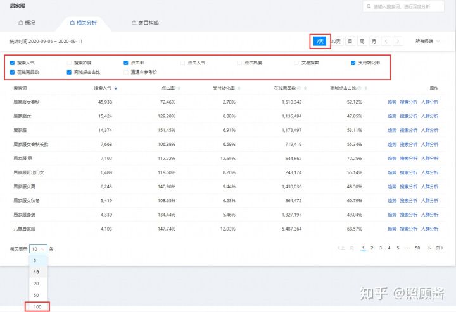Go to page 5 of results
Screen dimensions: 456x312
click(x=398, y=248)
